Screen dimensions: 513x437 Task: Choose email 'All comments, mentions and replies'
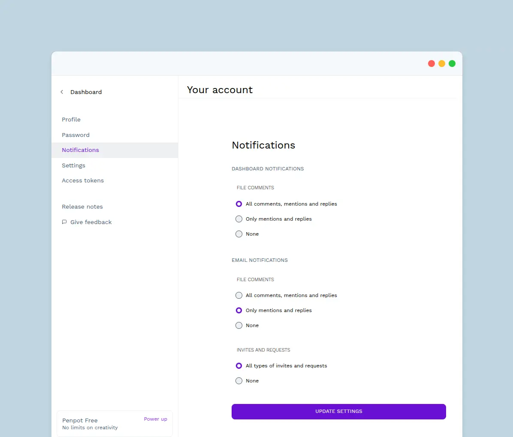click(239, 295)
